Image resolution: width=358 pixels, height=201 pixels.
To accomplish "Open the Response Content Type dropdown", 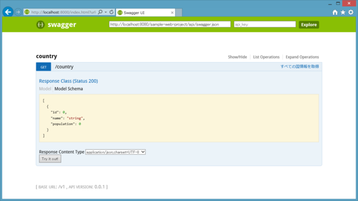I will click(x=115, y=152).
